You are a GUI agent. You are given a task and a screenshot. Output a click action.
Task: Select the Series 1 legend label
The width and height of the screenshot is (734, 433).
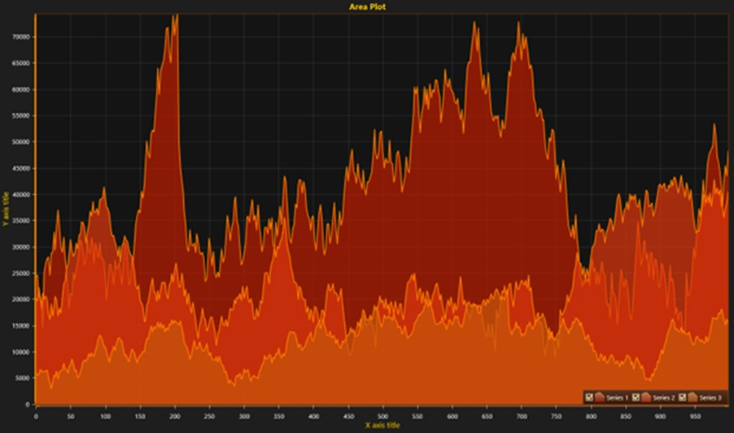click(617, 398)
